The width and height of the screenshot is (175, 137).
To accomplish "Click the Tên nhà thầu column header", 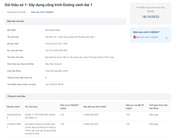I will click(31, 107).
